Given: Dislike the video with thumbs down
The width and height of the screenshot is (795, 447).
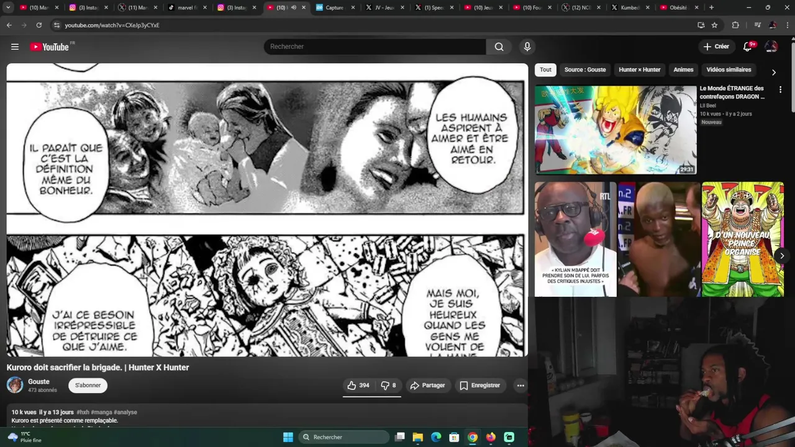Looking at the screenshot, I should (x=389, y=386).
